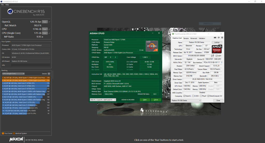Open the GPU-Z hamburger menu icon
The image size is (265, 143).
(222, 38)
